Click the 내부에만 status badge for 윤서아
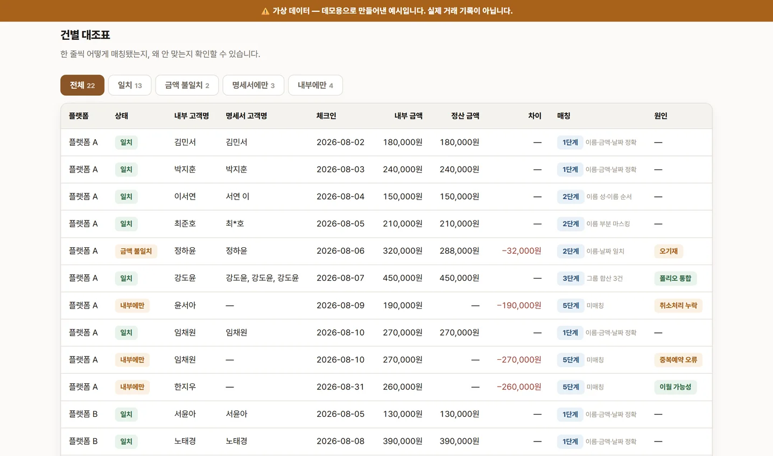773x456 pixels. pos(132,305)
